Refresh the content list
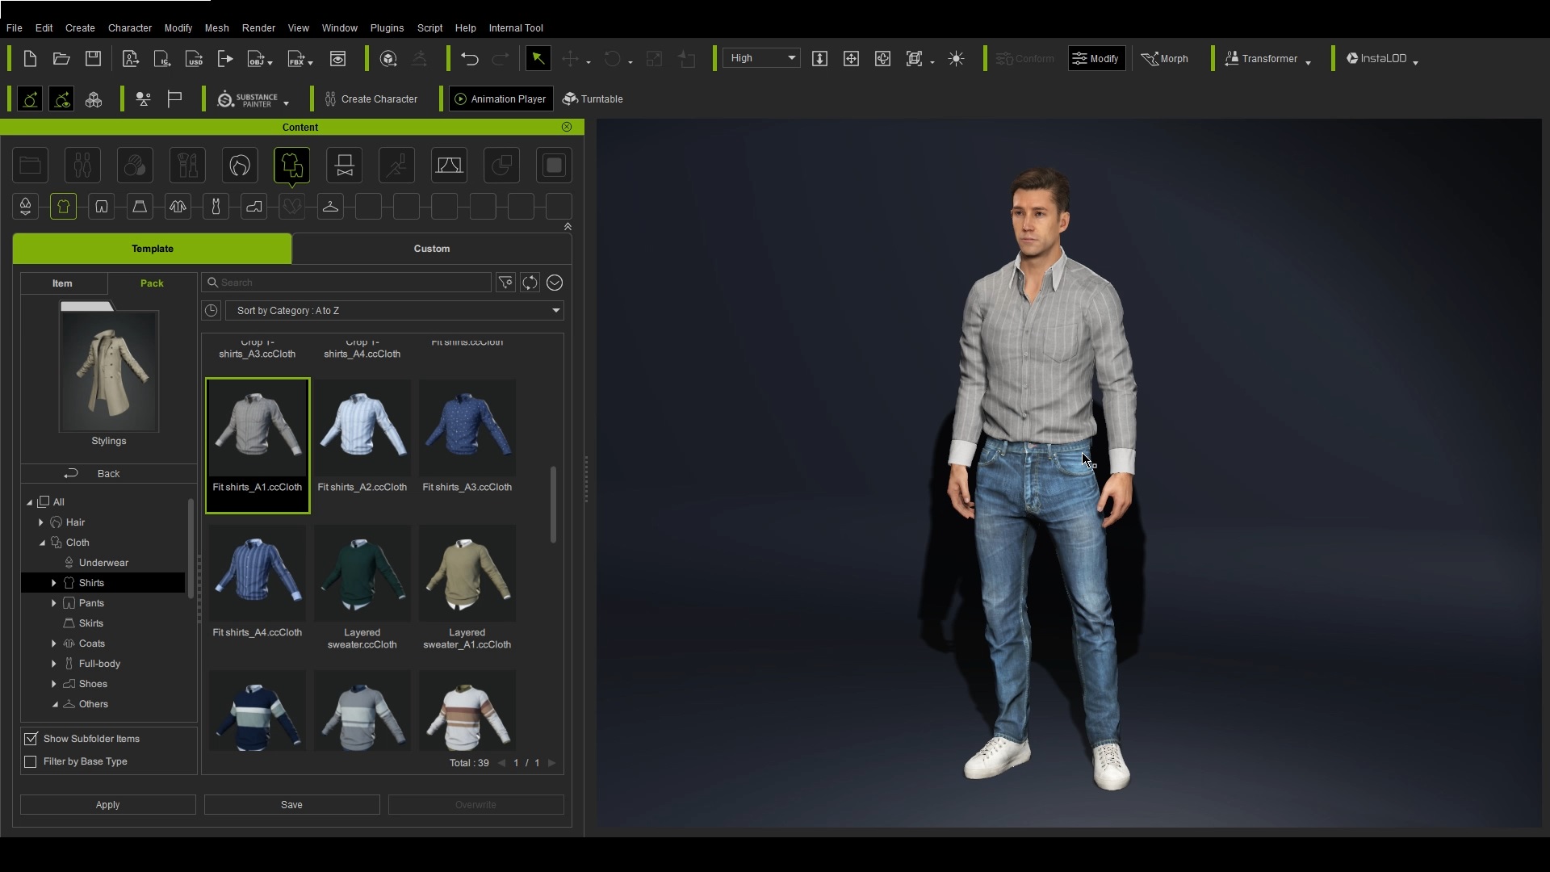 pyautogui.click(x=530, y=283)
